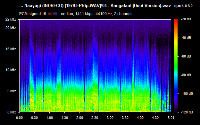Screen dimensions: 200x125
Task: Click the 0 kHz frequency label
Action: (x=12, y=112)
